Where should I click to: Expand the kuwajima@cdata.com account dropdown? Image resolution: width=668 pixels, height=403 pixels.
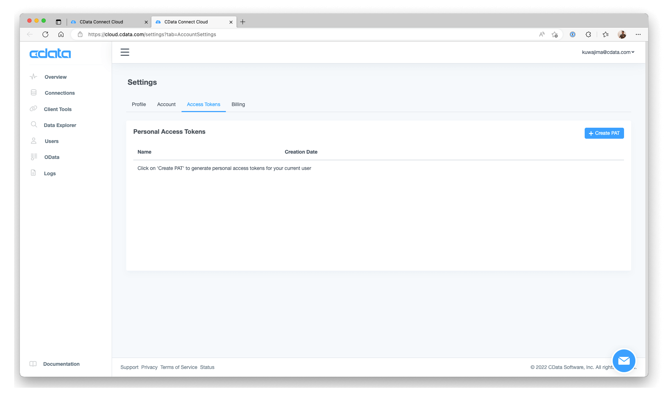pos(608,52)
